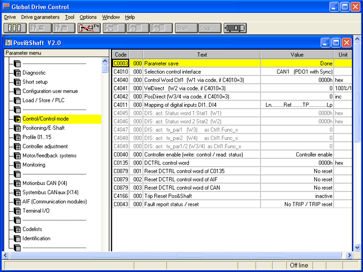Viewport: 363px width, 272px height.
Task: Click the Global Drive Control title bar icon
Action: coord(6,7)
